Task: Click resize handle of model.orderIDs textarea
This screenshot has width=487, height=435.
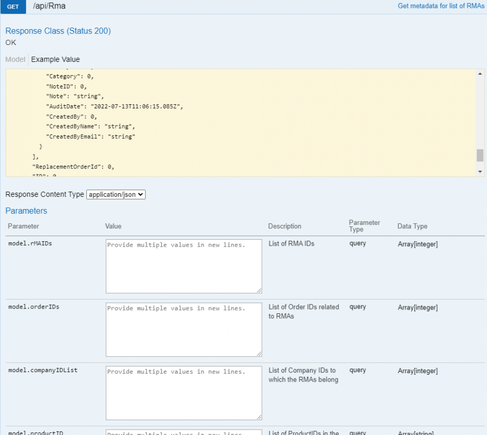Action: [x=259, y=354]
